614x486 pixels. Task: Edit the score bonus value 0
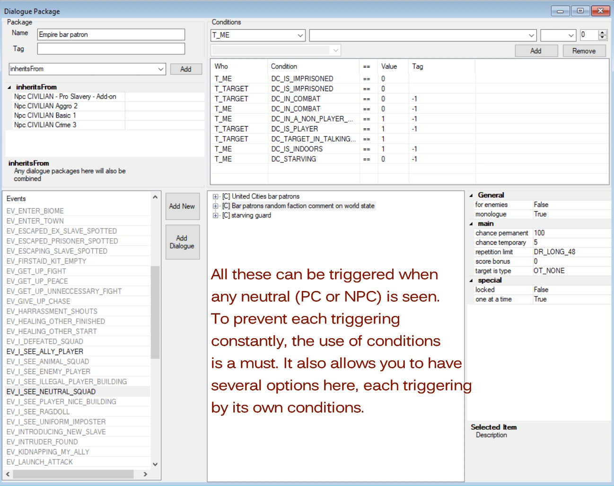click(571, 261)
